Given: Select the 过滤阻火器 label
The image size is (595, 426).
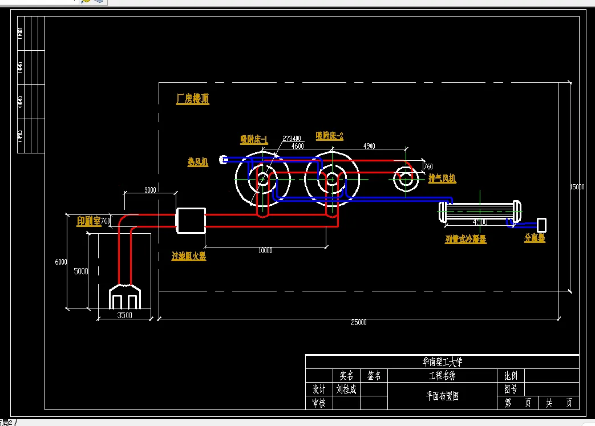Looking at the screenshot, I should (x=189, y=256).
